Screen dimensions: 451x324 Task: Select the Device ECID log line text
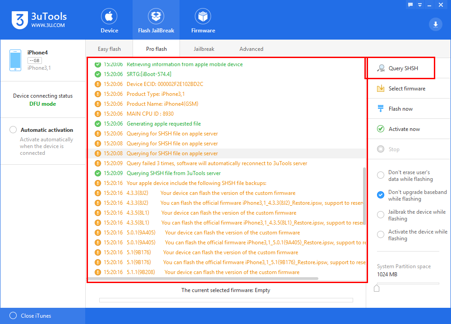tap(165, 84)
